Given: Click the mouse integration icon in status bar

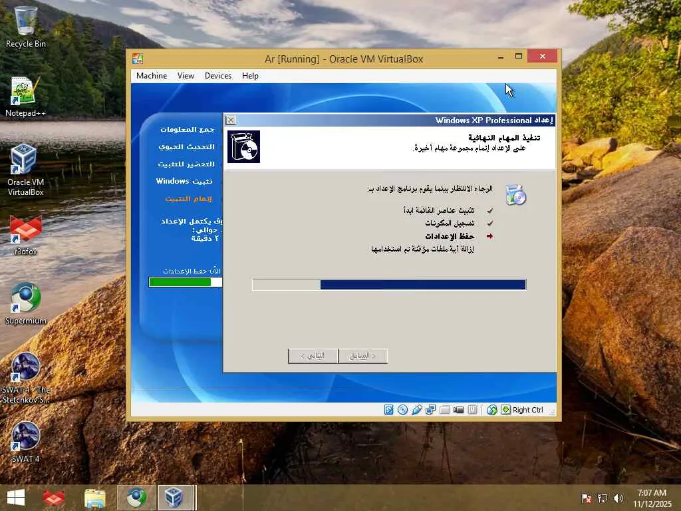Looking at the screenshot, I should click(491, 410).
